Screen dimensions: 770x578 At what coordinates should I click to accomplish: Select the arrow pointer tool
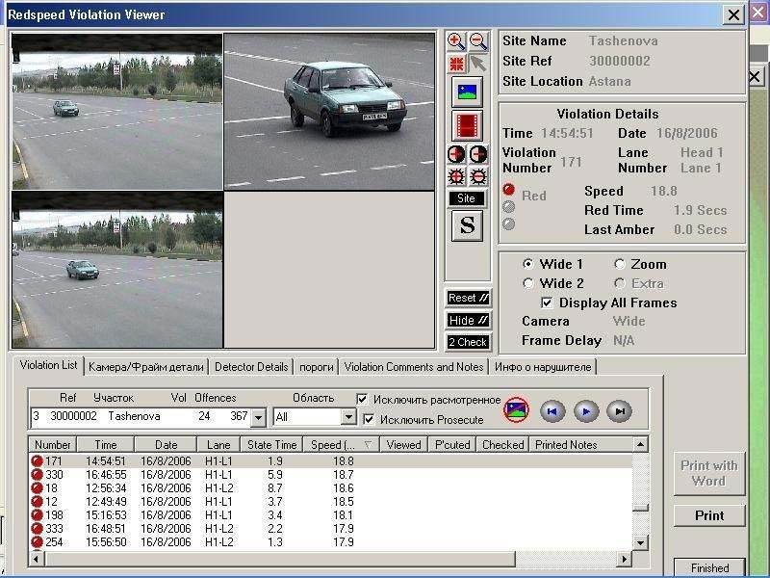478,64
